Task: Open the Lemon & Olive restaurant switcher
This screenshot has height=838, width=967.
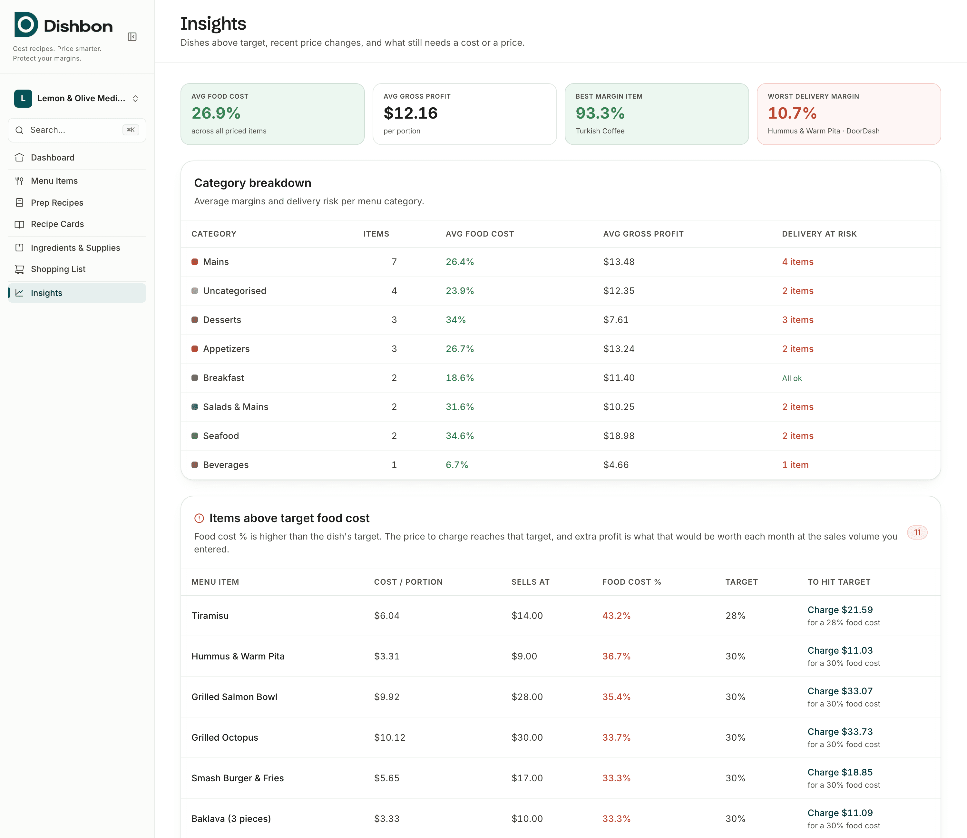Action: pos(77,99)
